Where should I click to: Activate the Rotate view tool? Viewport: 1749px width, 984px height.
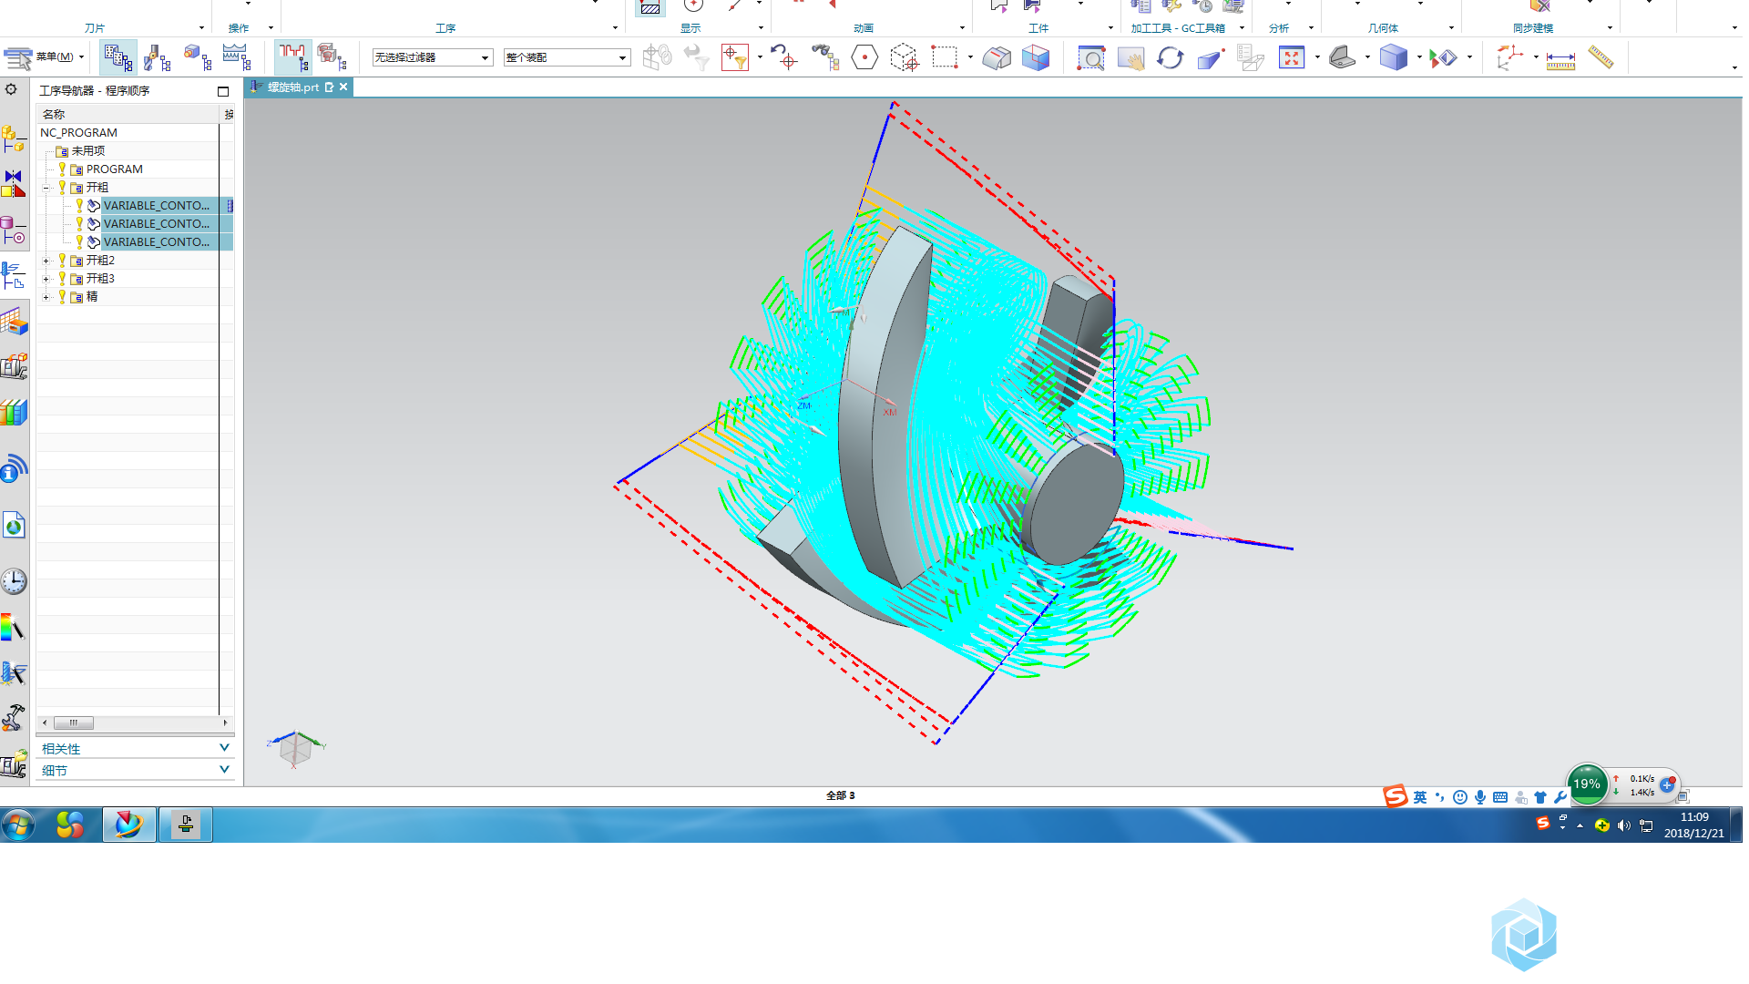[x=1170, y=58]
